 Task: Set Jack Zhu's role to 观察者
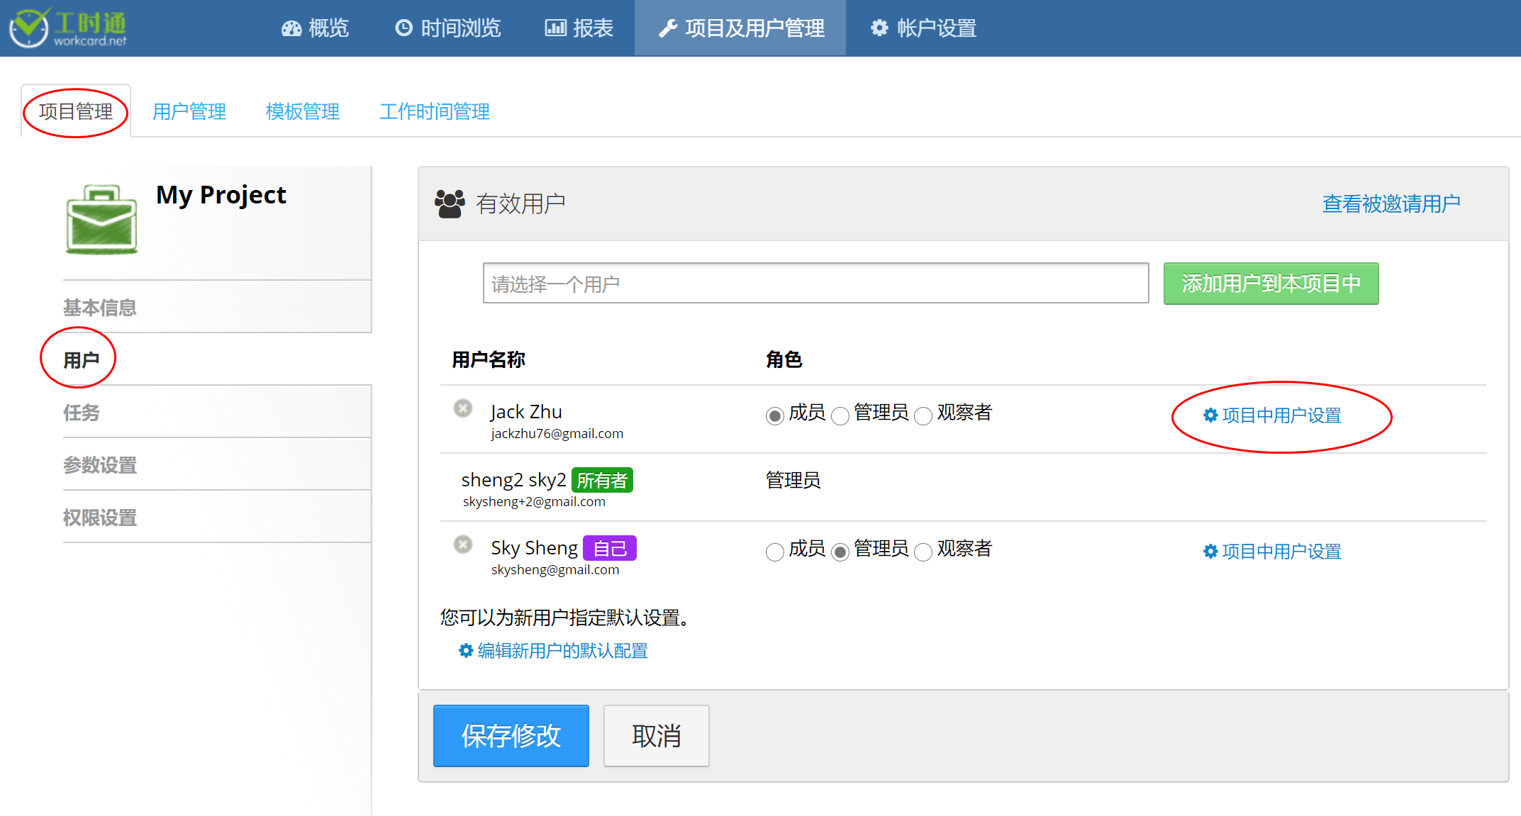923,415
